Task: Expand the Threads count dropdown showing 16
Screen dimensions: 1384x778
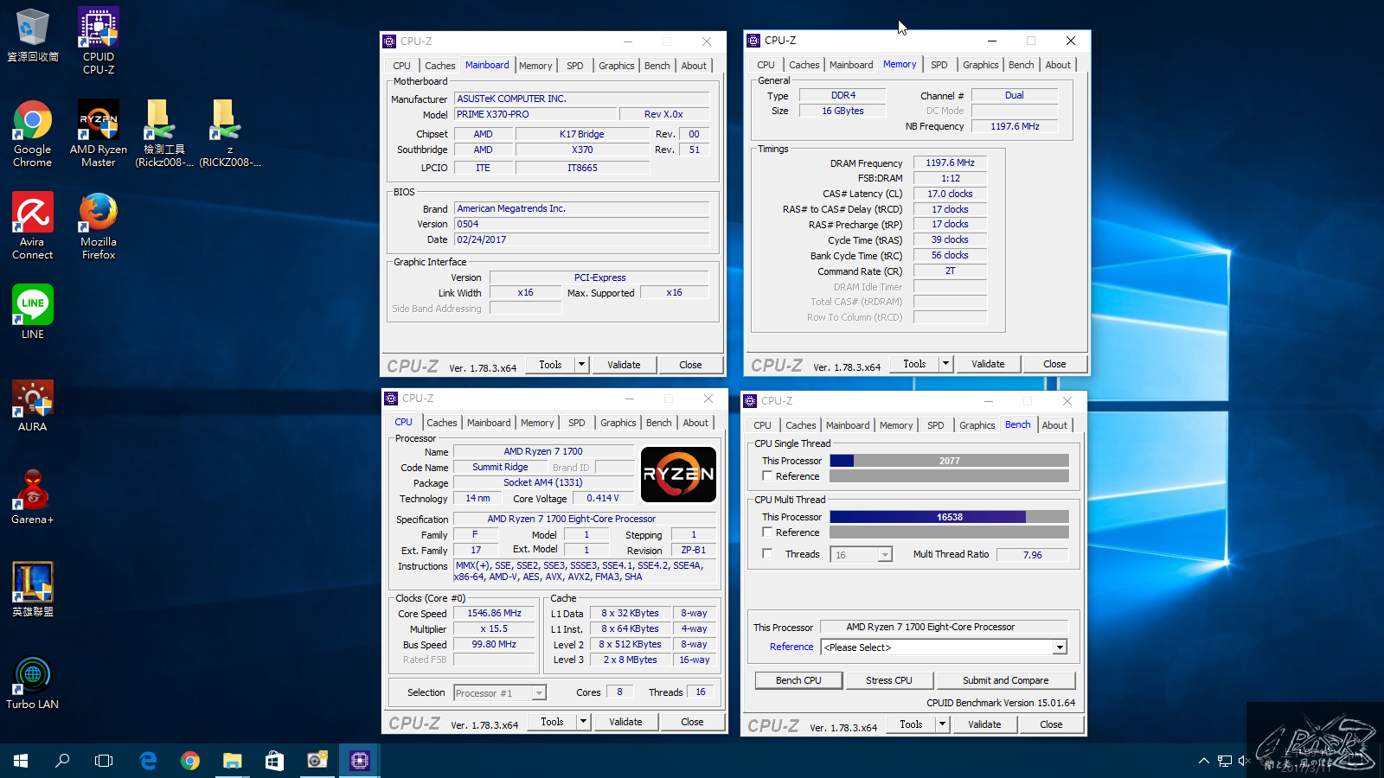Action: point(884,555)
